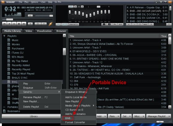The image size is (173, 126).
Task: Toggle Shuffle mode in player
Action: 38,24
